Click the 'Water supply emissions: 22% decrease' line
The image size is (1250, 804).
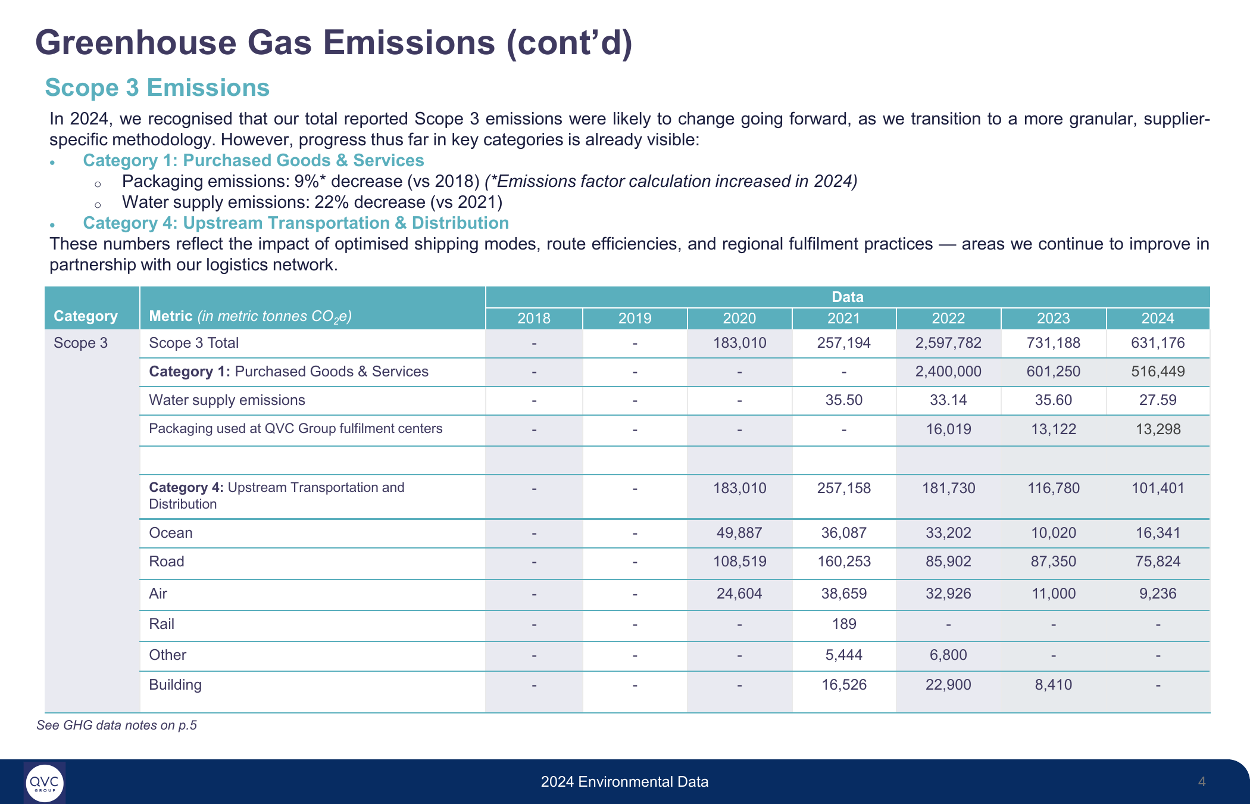coord(312,202)
